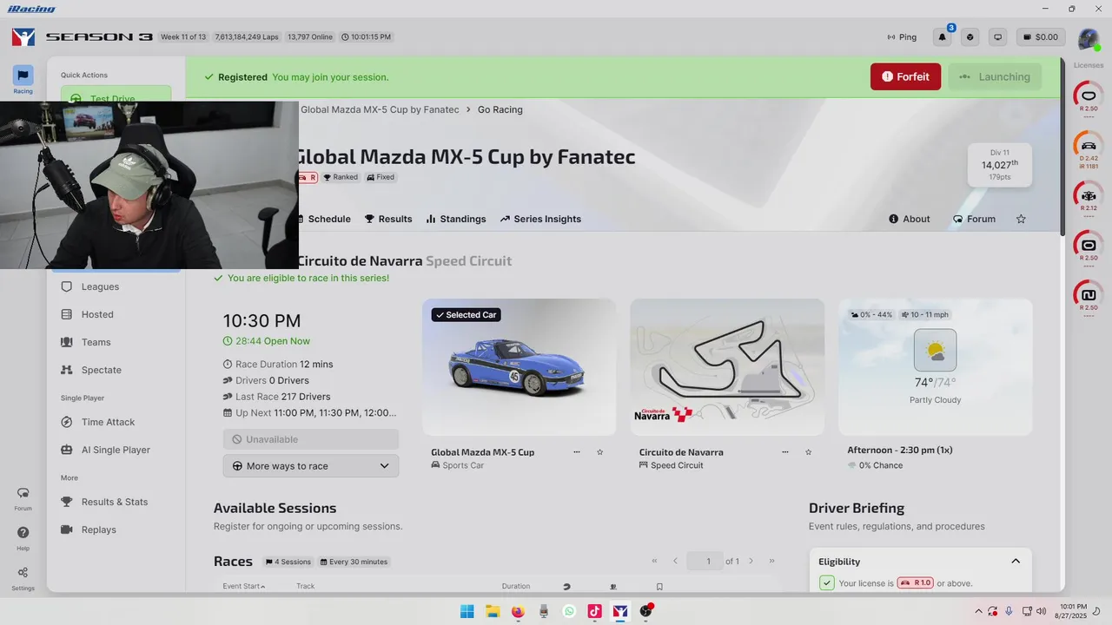Open WhatsApp from the taskbar
The height and width of the screenshot is (625, 1112).
pyautogui.click(x=569, y=611)
